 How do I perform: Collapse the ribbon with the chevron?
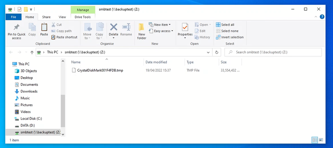[x=316, y=17]
